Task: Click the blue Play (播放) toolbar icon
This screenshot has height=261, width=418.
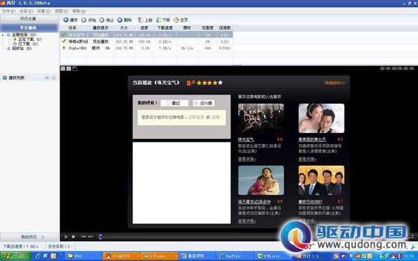Action: click(66, 19)
